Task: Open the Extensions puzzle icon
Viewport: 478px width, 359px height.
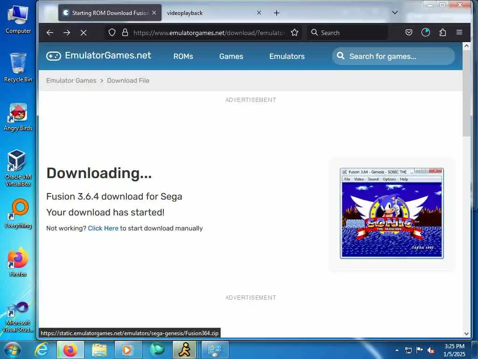Action: point(443,32)
